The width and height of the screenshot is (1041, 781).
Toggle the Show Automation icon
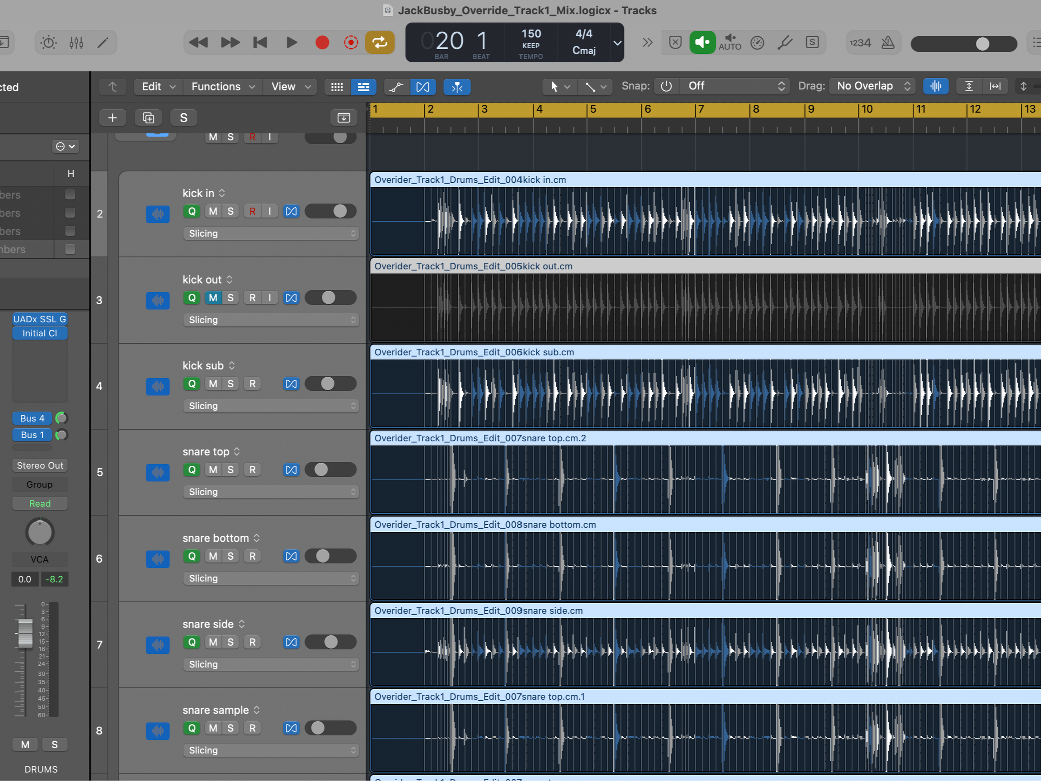coord(396,87)
